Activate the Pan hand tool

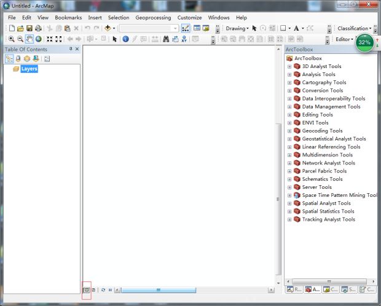coord(29,39)
